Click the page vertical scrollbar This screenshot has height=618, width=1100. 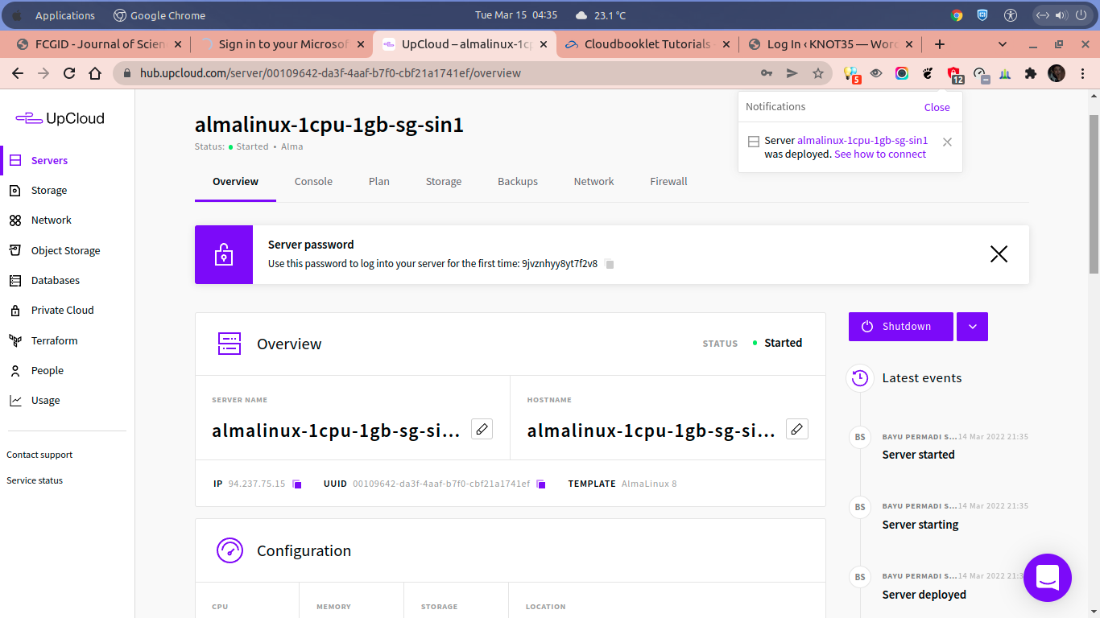[1094, 193]
